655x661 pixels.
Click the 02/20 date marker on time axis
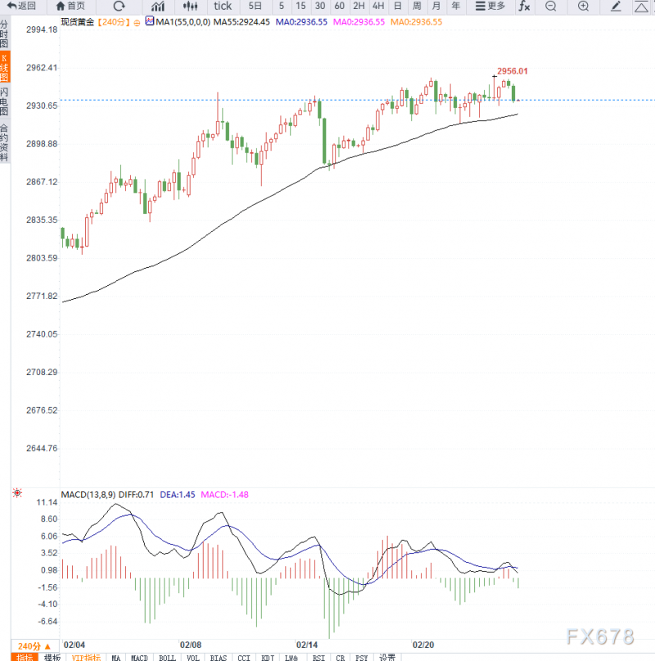[423, 645]
